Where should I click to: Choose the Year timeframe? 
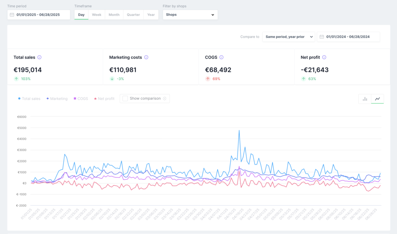point(151,15)
